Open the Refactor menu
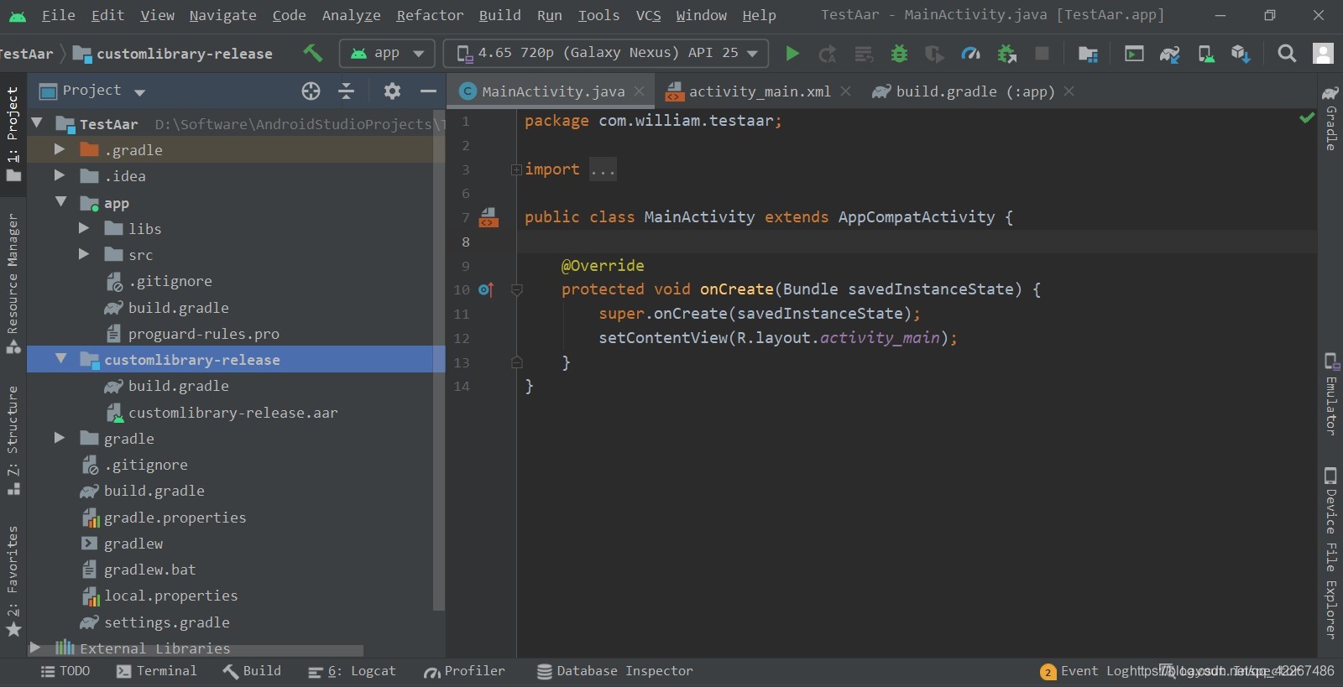Screen dimensions: 1343x687 430,16
